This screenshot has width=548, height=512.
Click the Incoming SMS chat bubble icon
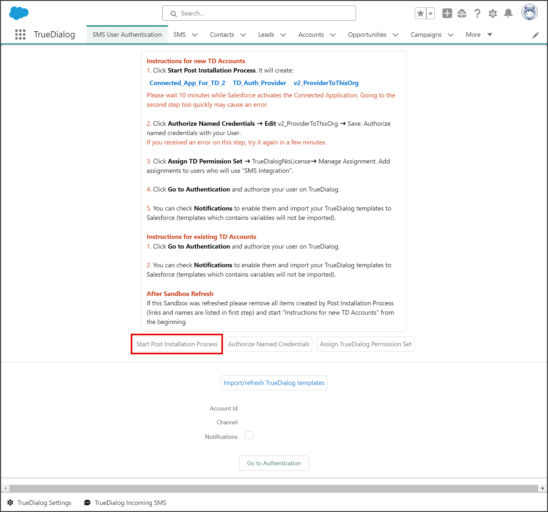(x=87, y=503)
